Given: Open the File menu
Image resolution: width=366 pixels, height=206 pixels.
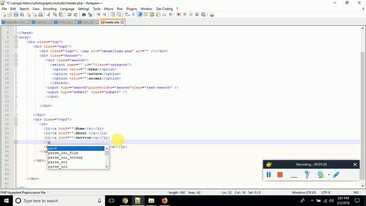Looking at the screenshot, I should (4, 9).
